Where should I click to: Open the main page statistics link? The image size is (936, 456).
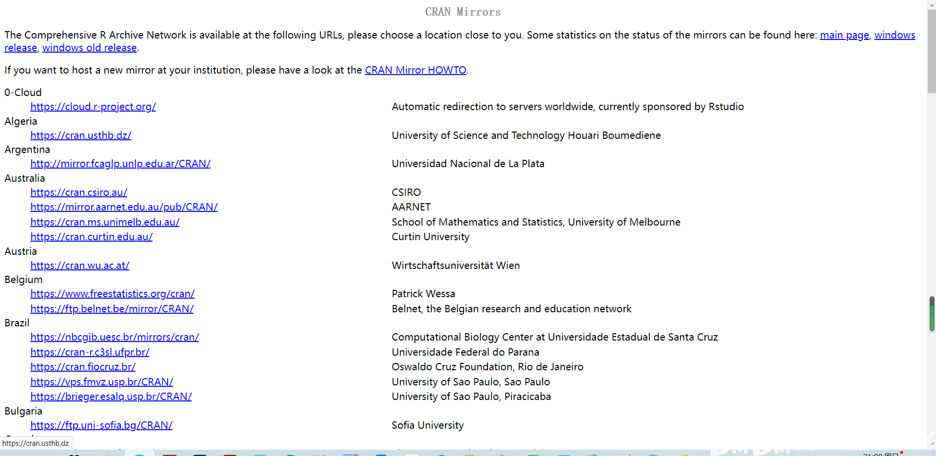(x=844, y=35)
